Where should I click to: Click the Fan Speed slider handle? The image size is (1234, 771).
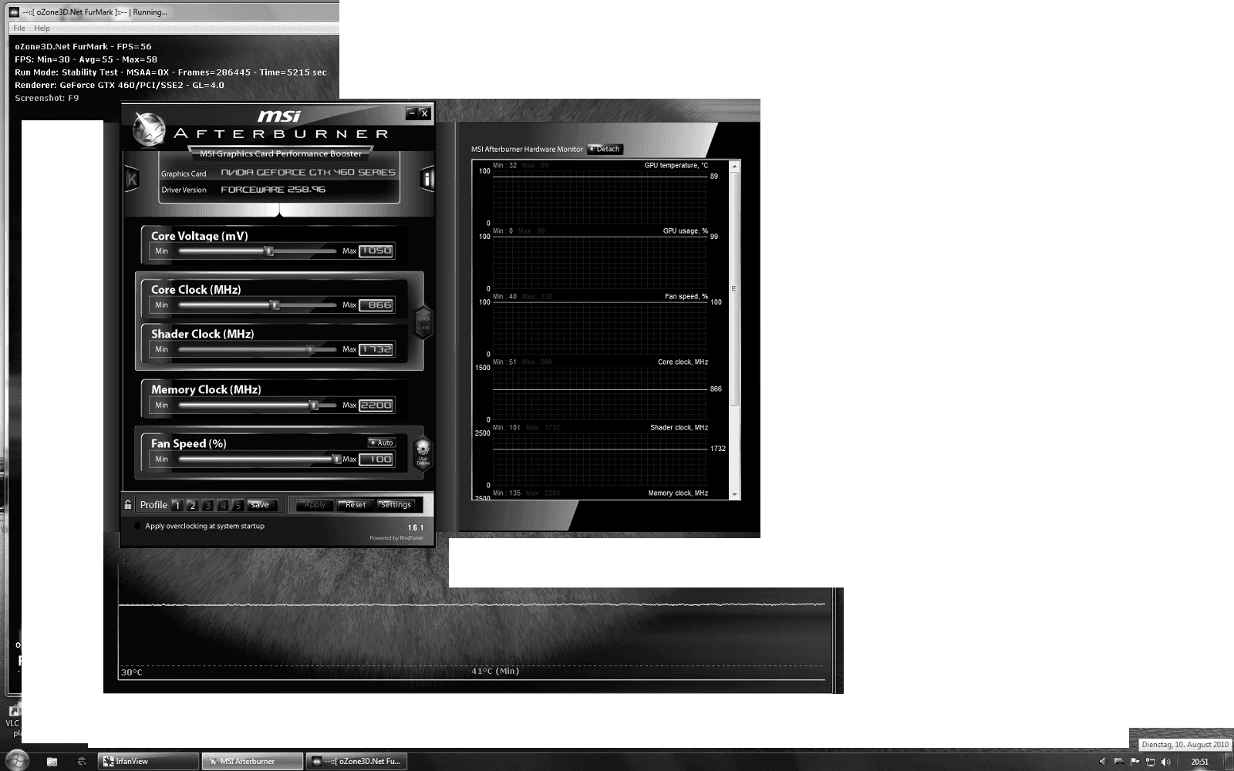tap(336, 459)
